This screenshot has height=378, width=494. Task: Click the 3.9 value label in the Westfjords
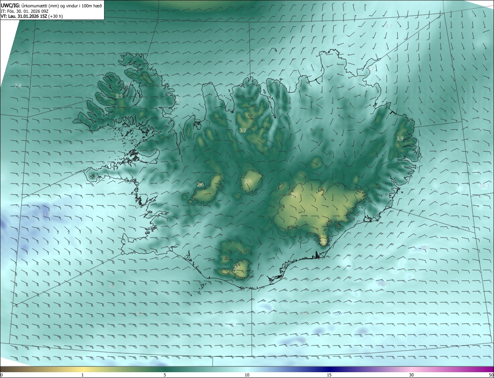119,96
